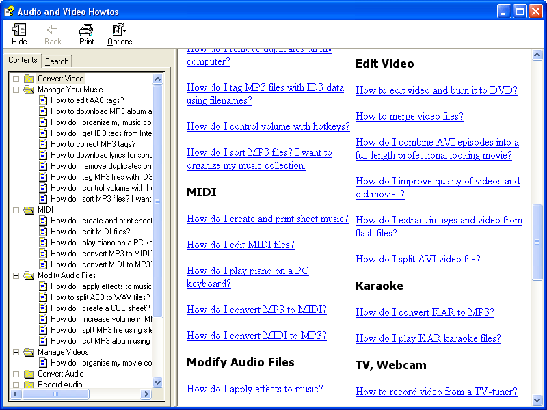
Task: Click the page icon beside 'How to edit AAC tags?'
Action: click(x=42, y=100)
